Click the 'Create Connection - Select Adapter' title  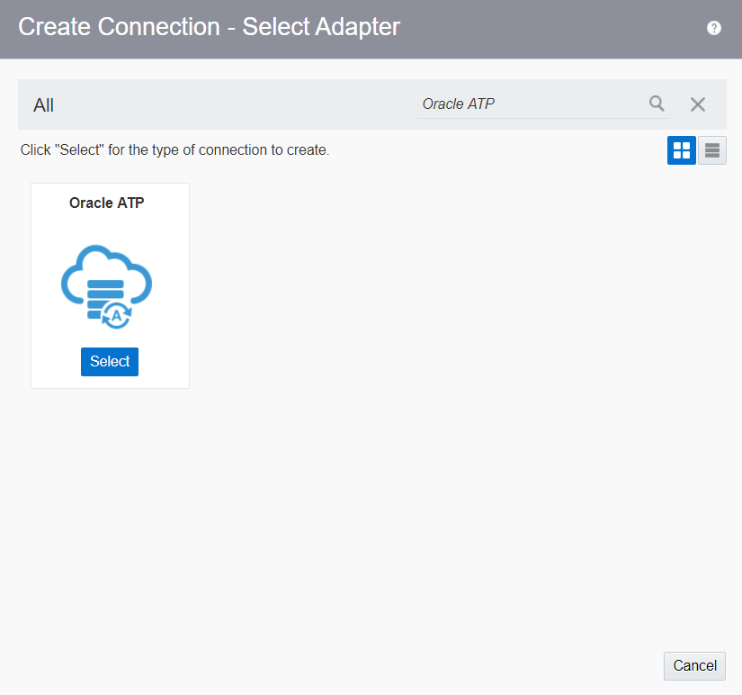pyautogui.click(x=209, y=27)
